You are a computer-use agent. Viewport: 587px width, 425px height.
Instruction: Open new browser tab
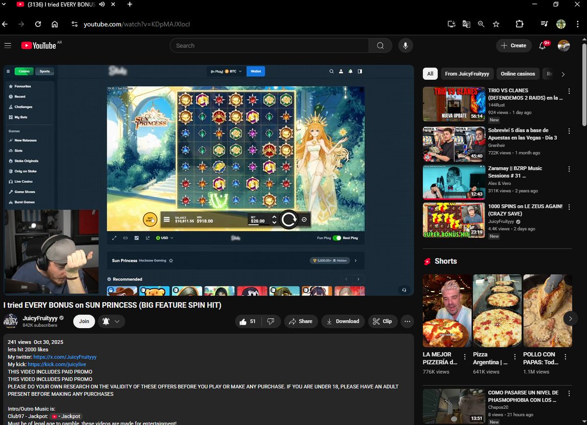click(130, 4)
